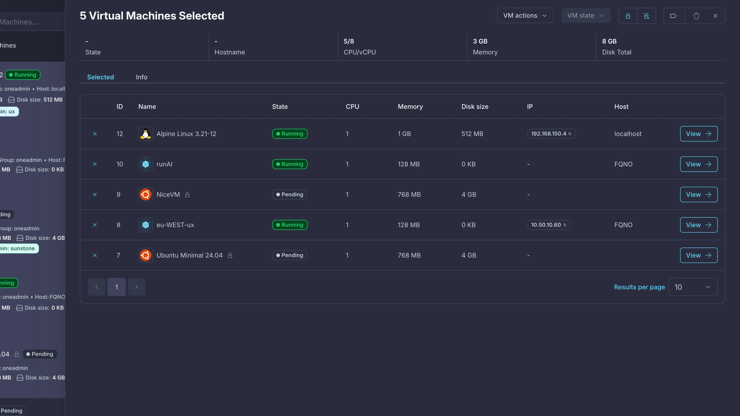Screen dimensions: 740x416
Task: Switch to the Selected tab
Action: 101,77
